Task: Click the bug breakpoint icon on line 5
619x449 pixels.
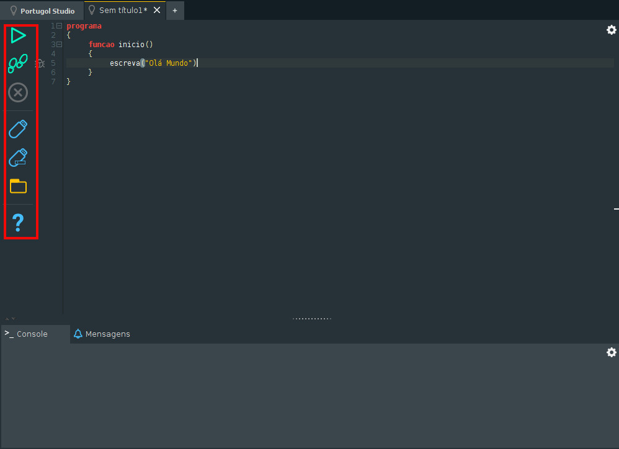Action: click(x=40, y=63)
